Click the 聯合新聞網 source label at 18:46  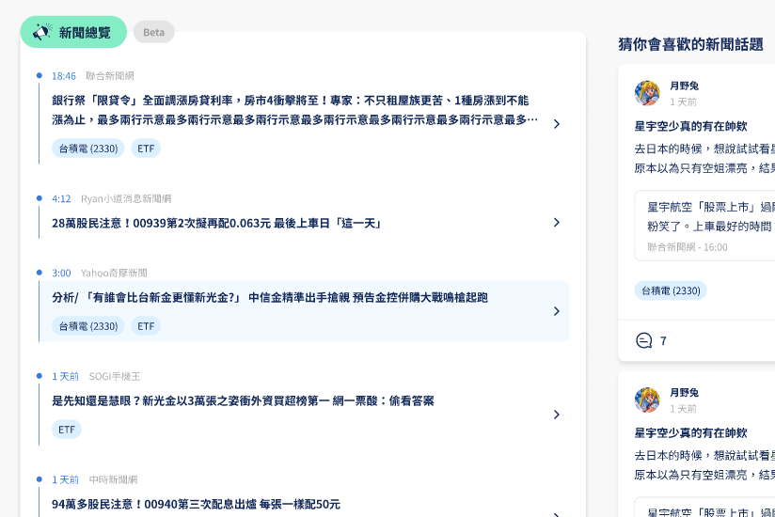pyautogui.click(x=110, y=75)
